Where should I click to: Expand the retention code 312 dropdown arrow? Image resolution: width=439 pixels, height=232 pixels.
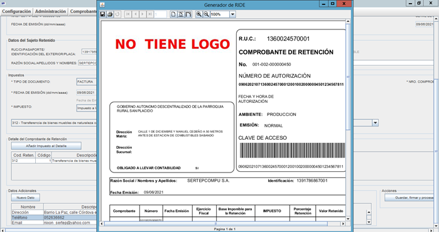[375, 123]
